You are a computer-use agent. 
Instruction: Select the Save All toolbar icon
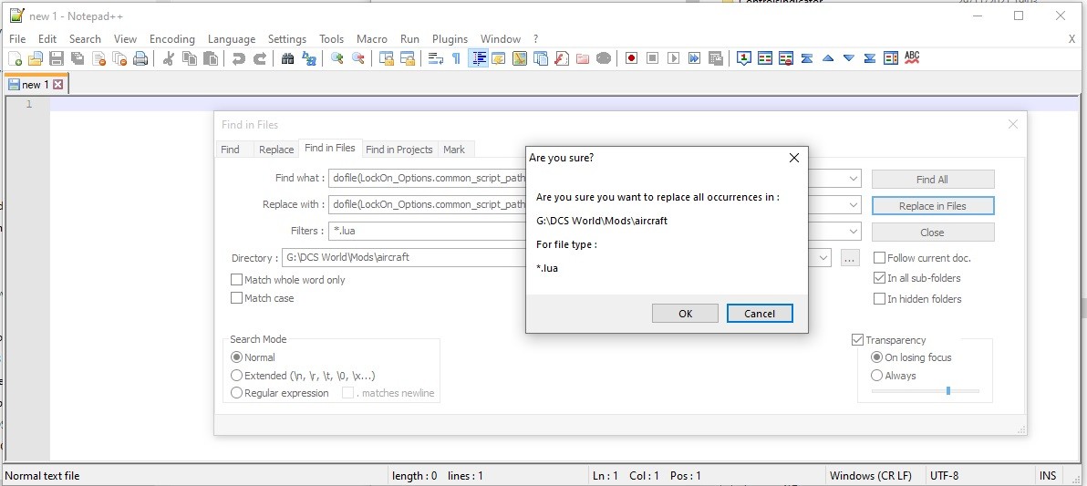coord(78,59)
